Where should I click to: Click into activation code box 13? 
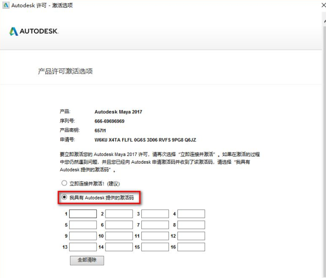pos(83,247)
